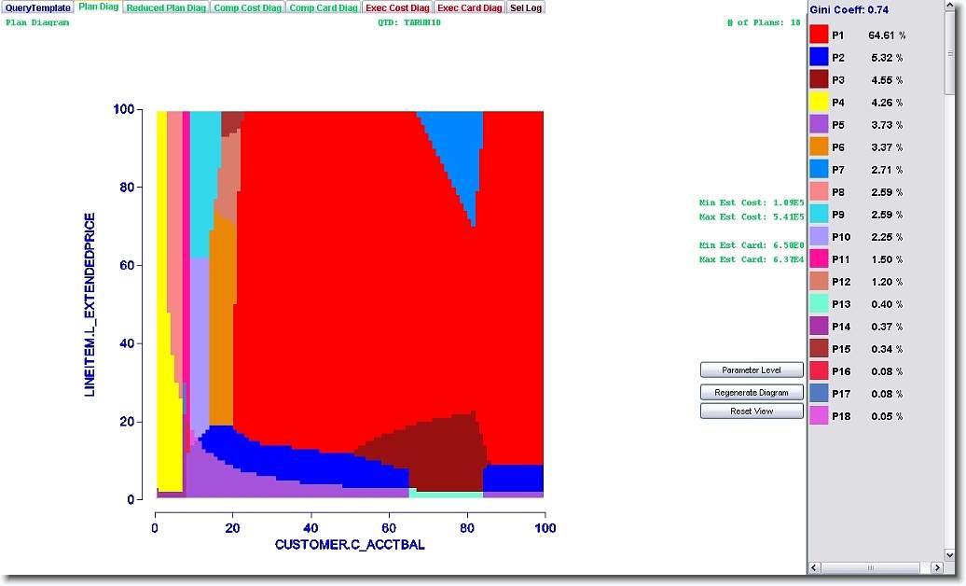
Task: Switch to Exec Cost Diag tab
Action: (x=397, y=7)
